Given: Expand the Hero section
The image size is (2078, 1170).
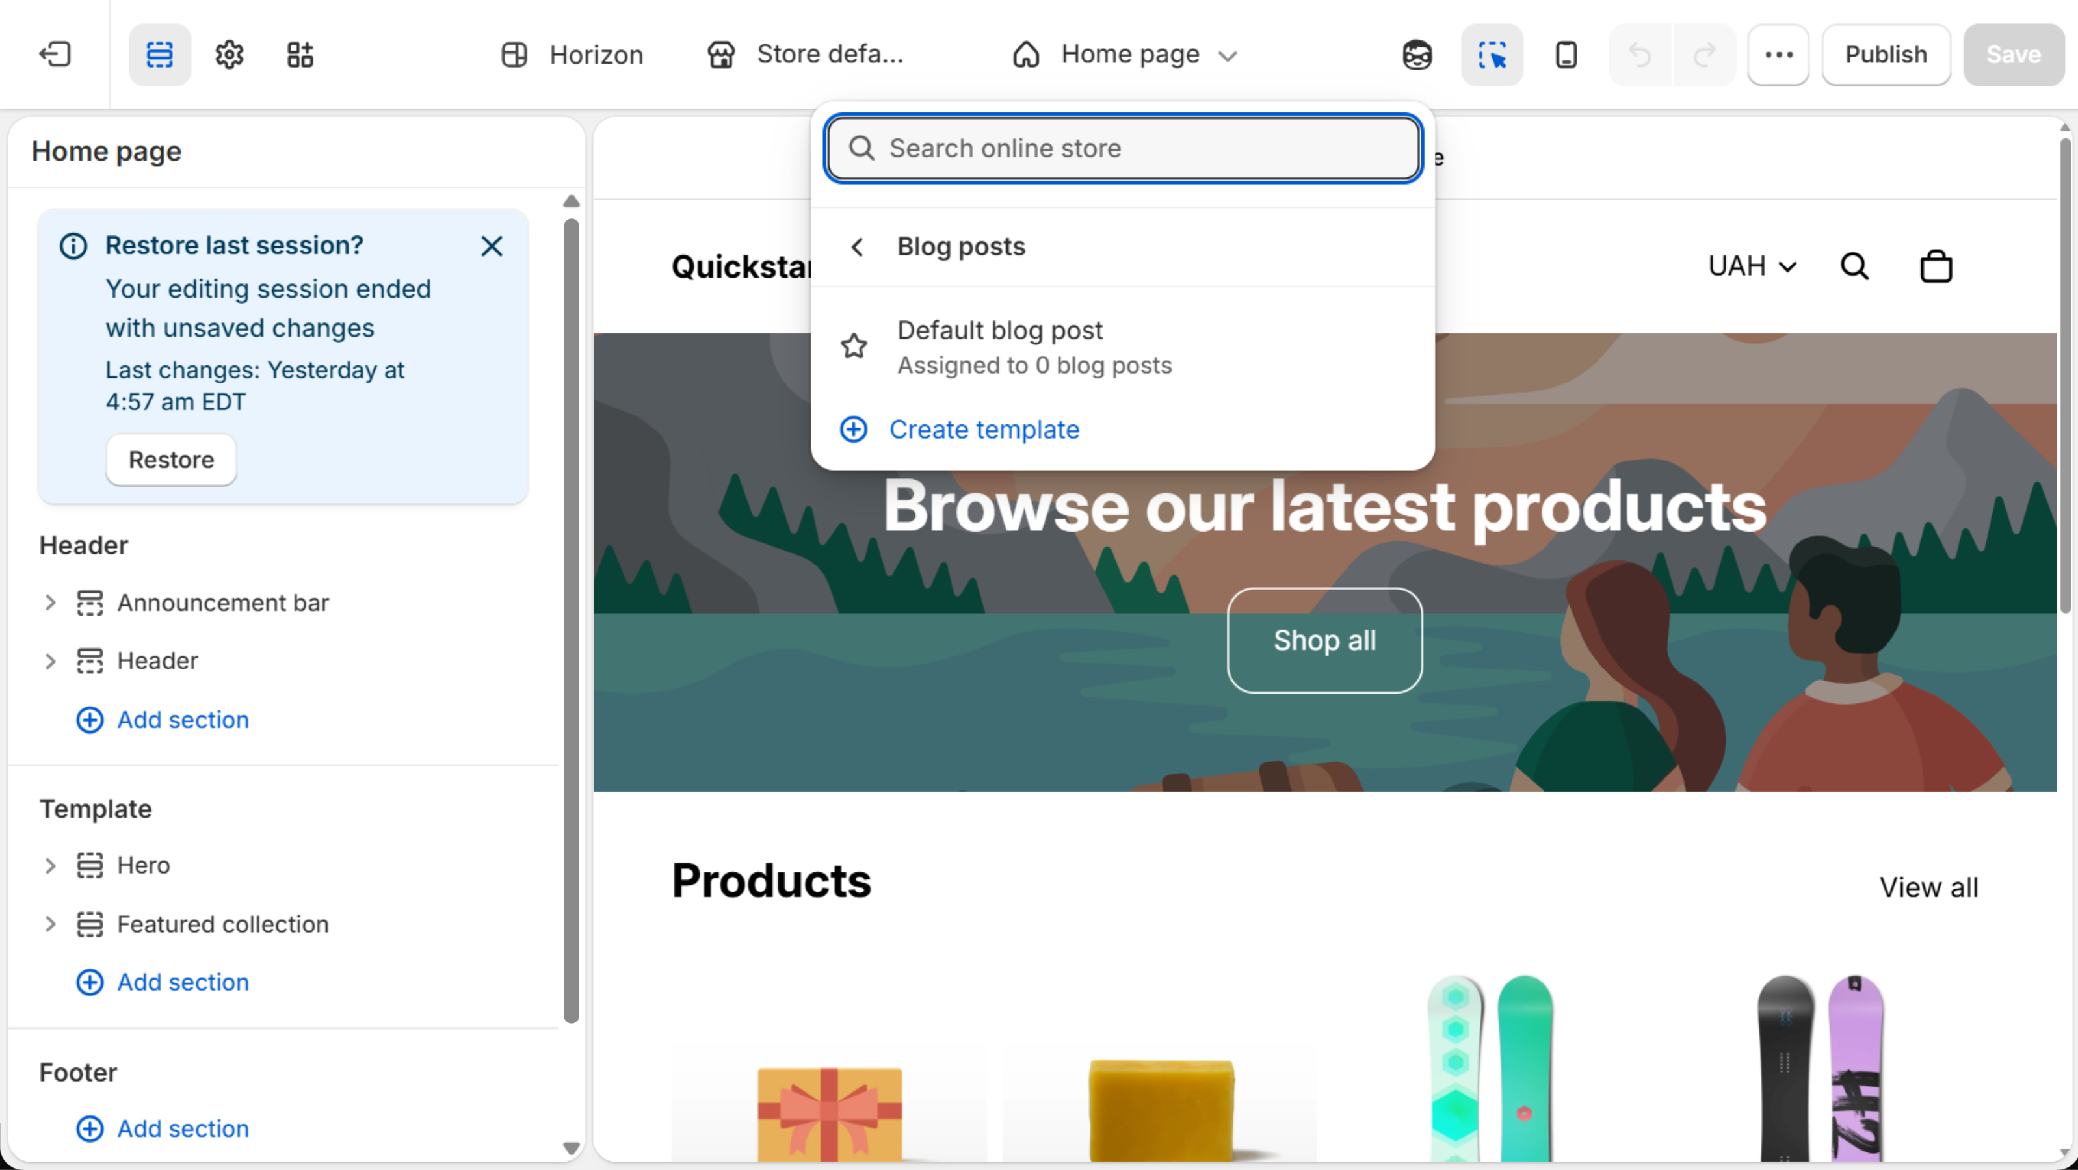Looking at the screenshot, I should point(50,865).
